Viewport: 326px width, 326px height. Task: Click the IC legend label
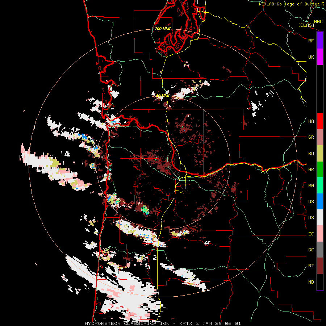pyautogui.click(x=311, y=234)
